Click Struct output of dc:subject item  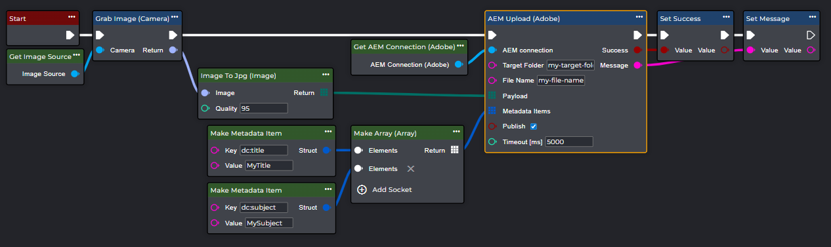(326, 208)
